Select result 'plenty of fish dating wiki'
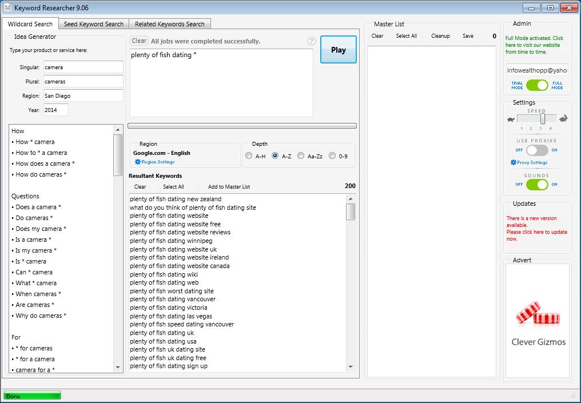This screenshot has width=581, height=403. click(164, 274)
